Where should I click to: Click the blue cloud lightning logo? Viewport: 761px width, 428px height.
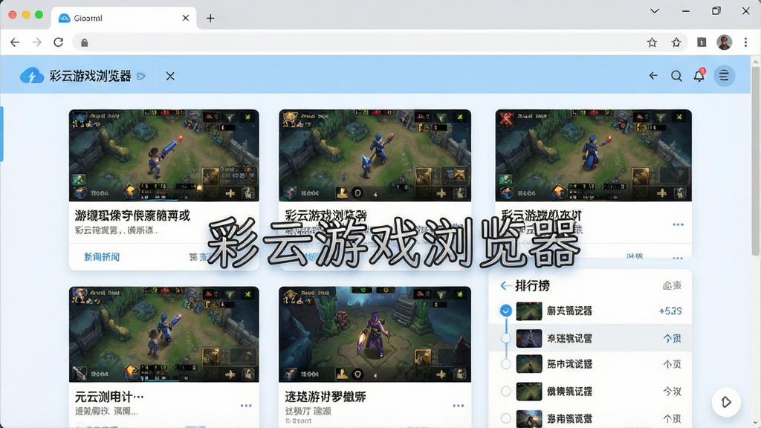(32, 76)
